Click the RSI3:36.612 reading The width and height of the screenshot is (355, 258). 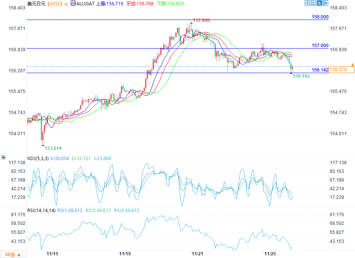[x=126, y=211]
